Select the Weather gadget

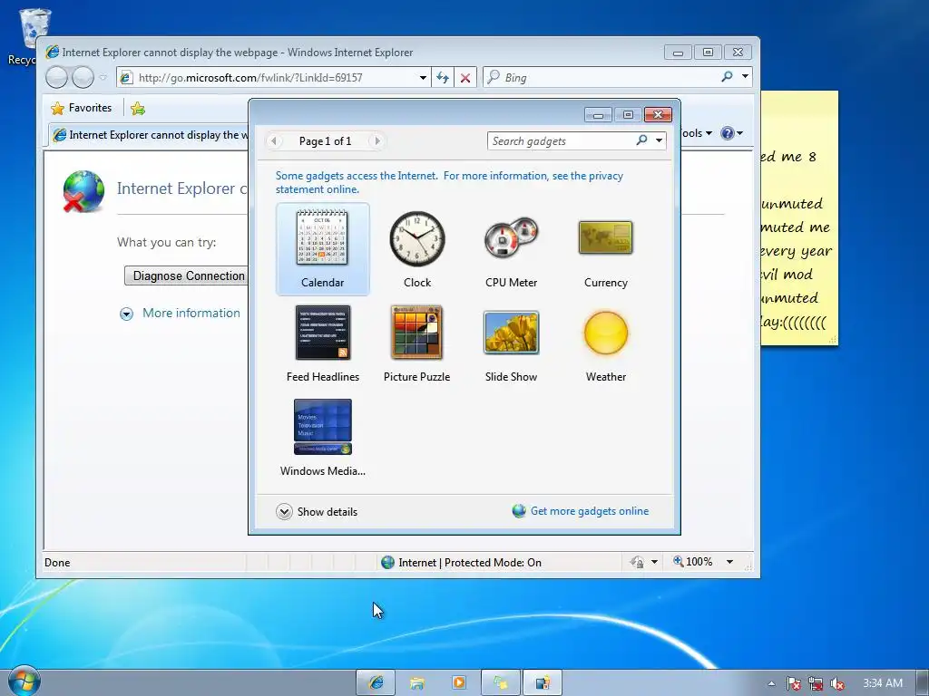[x=605, y=343]
